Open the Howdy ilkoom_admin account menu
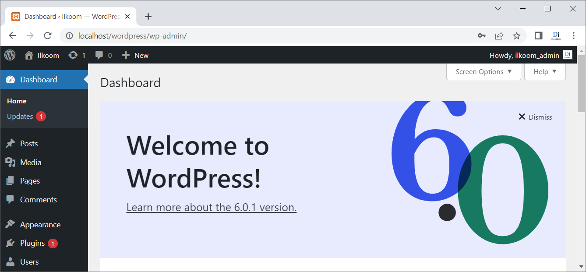The width and height of the screenshot is (586, 272). (531, 55)
